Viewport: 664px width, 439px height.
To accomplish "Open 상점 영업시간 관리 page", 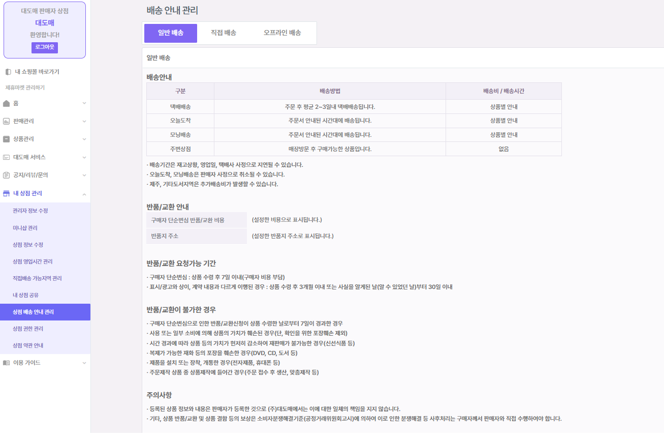I will 33,261.
